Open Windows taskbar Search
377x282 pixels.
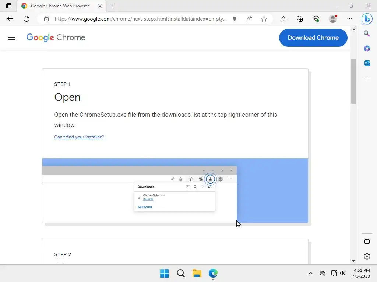[180, 273]
